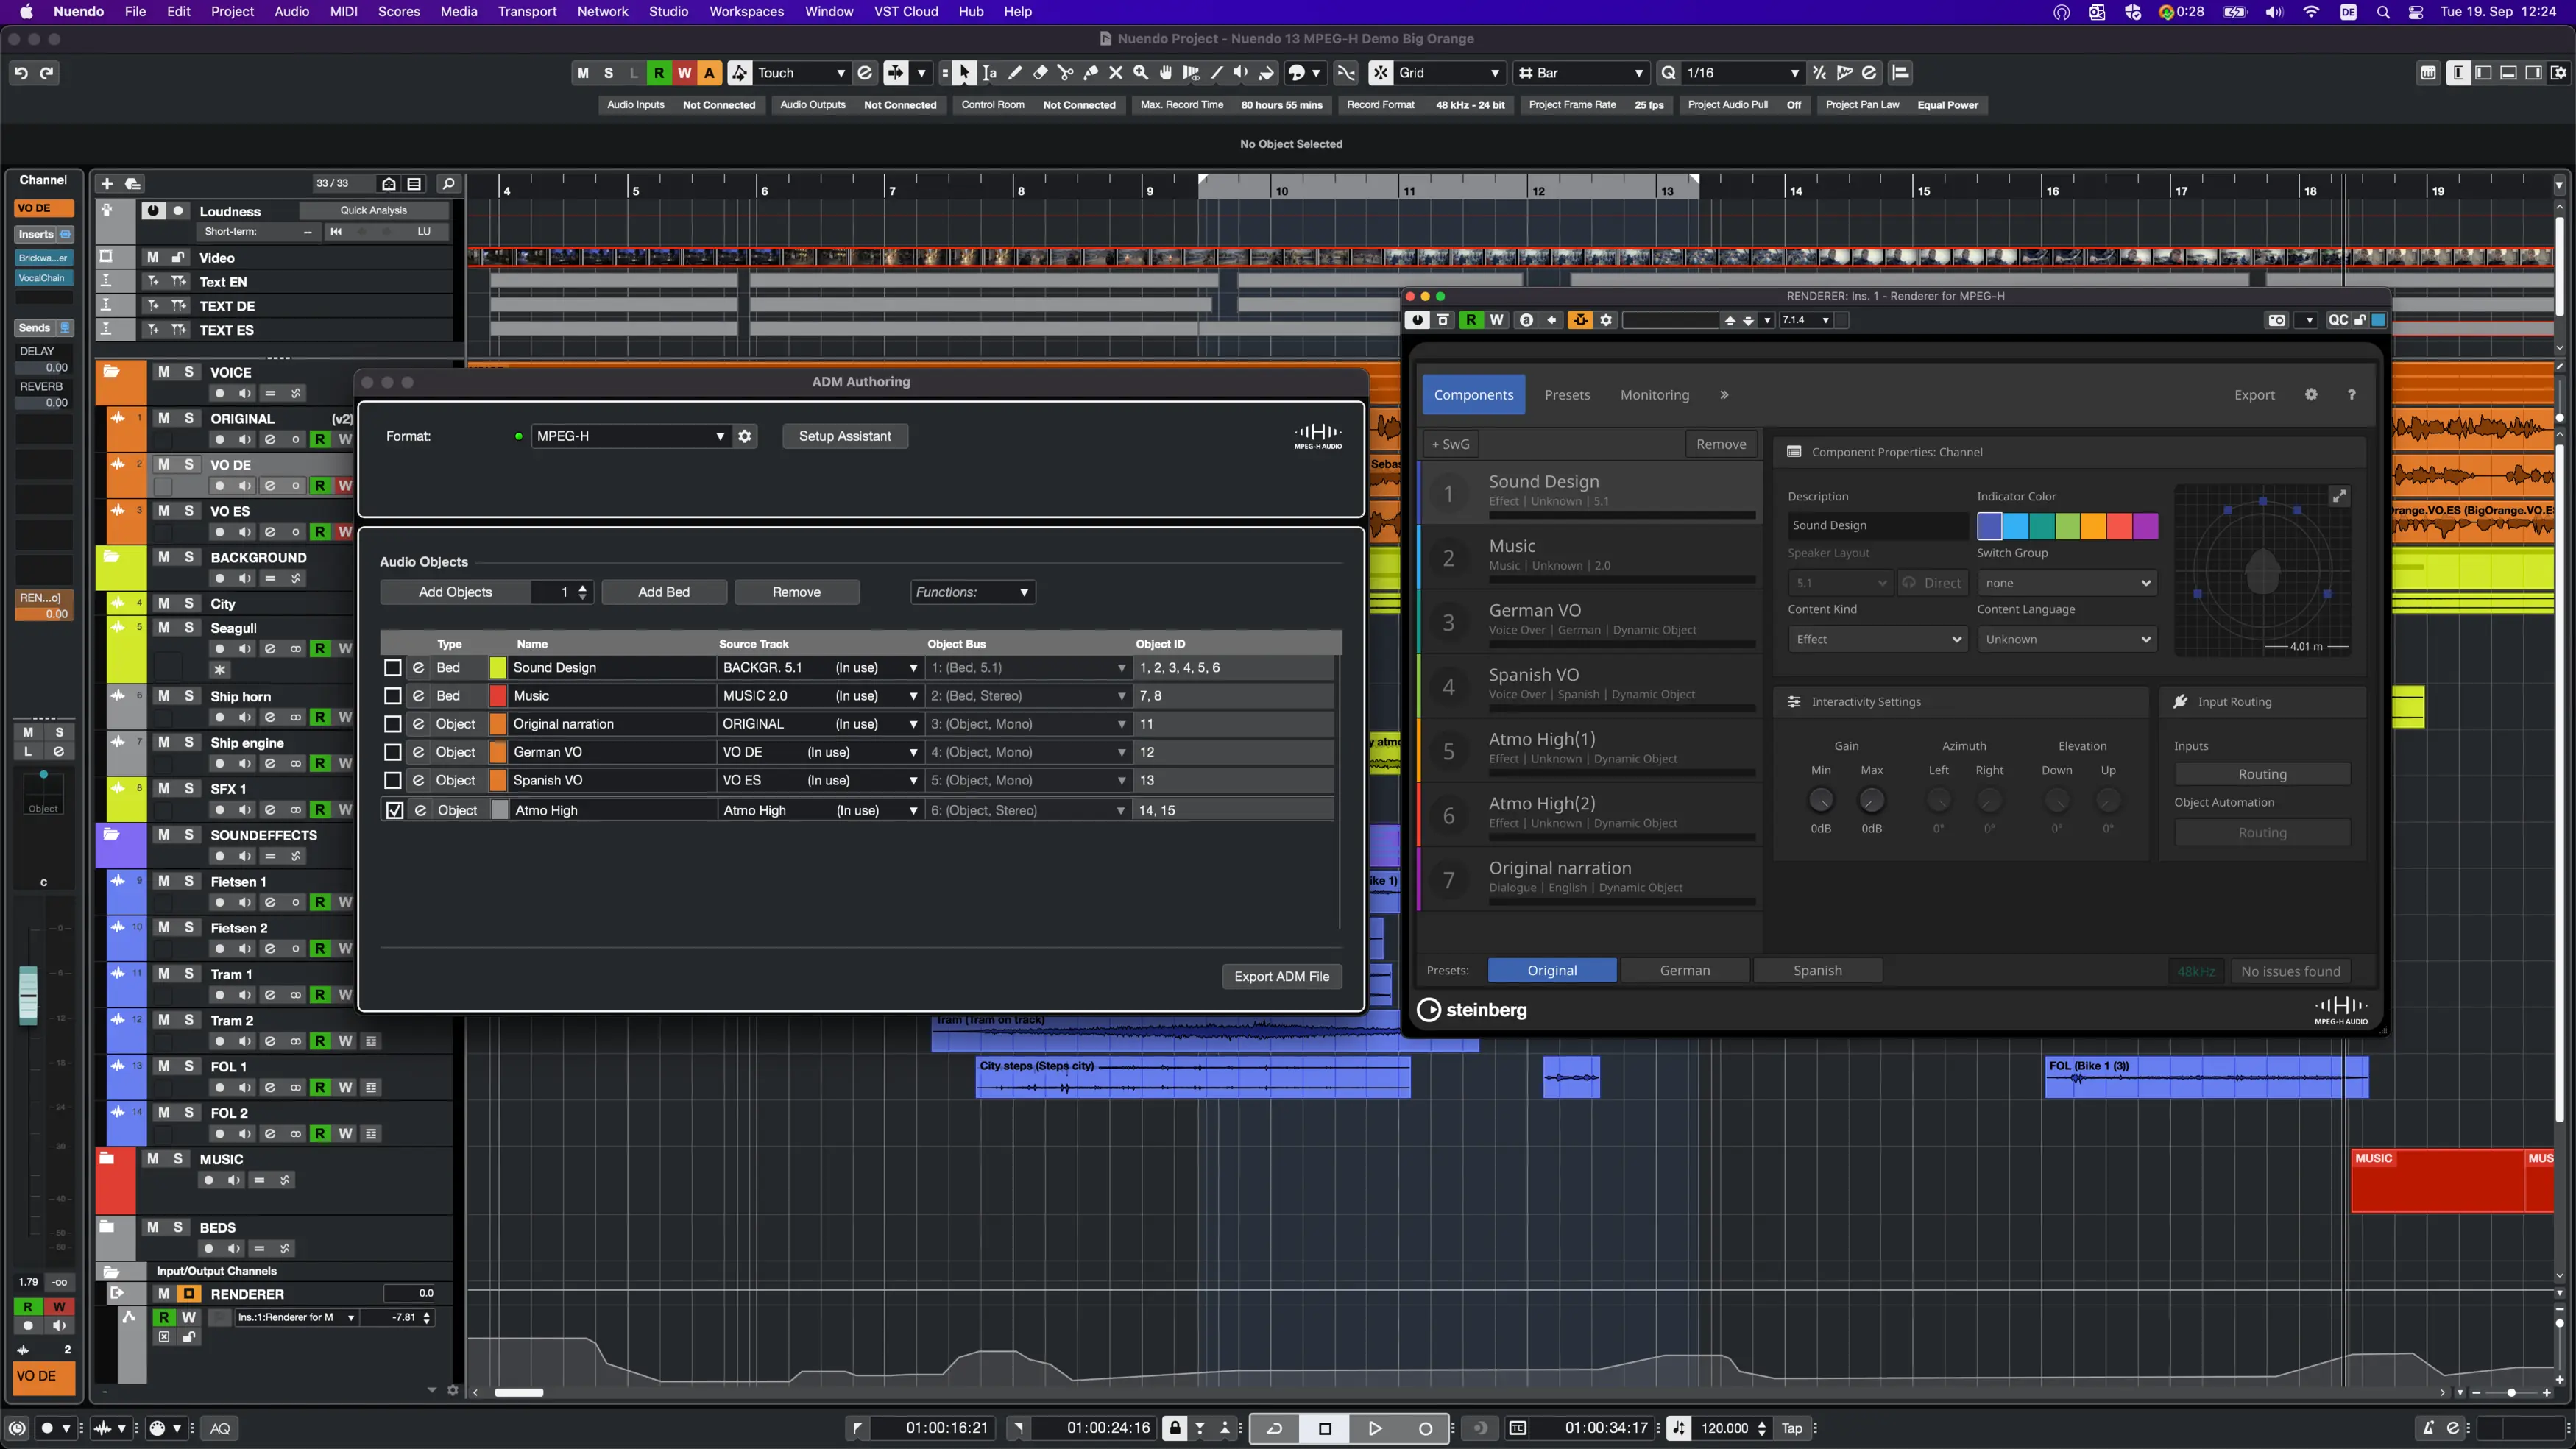Toggle checkbox for Music audio object row
Viewport: 2576px width, 1449px height.
tap(393, 695)
